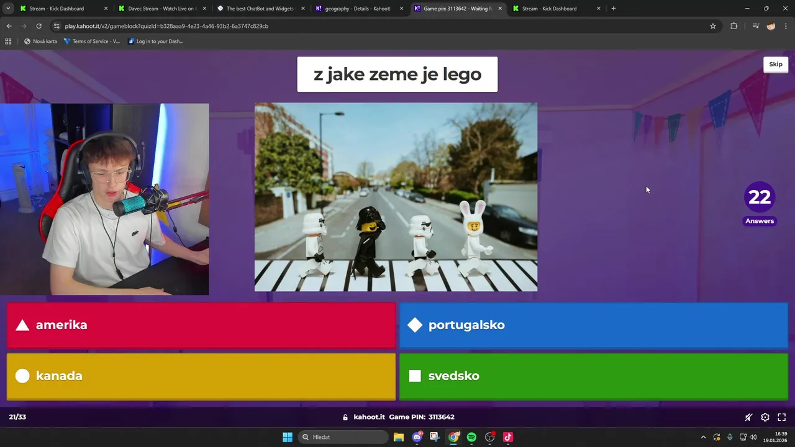
Task: Open the volume tray icon
Action: (x=753, y=437)
